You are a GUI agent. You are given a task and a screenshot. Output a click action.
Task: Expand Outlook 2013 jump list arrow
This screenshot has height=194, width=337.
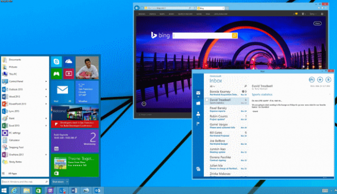pos(46,90)
